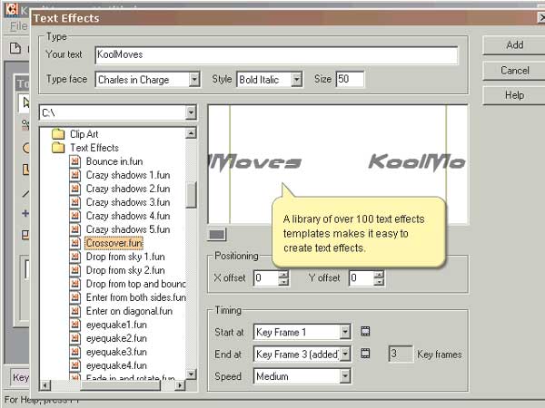The height and width of the screenshot is (408, 545).
Task: Click the Cancel button
Action: point(514,71)
